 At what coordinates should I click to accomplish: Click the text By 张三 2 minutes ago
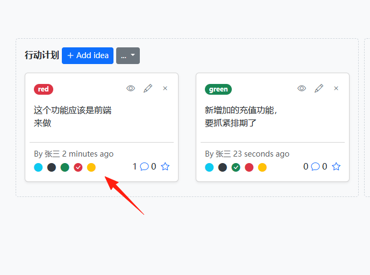tap(74, 154)
